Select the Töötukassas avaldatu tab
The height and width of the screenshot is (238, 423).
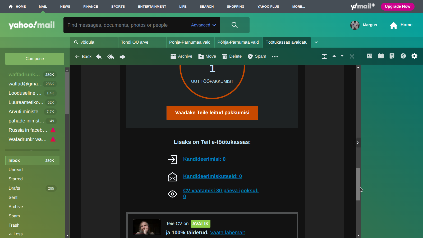tap(287, 42)
